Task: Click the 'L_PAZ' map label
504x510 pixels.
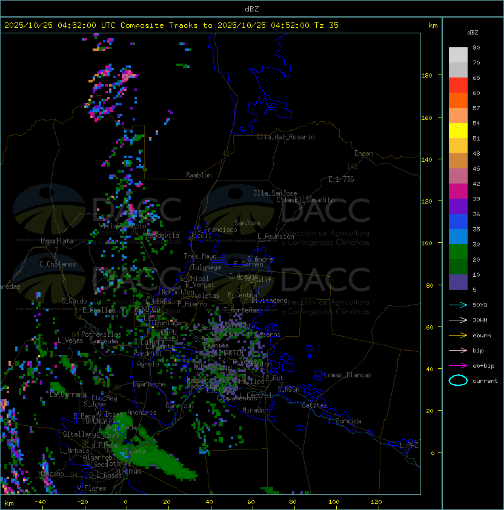Action: (409, 445)
